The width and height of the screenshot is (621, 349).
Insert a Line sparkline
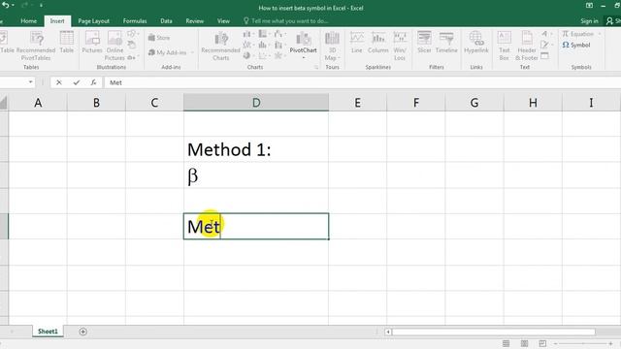coord(356,42)
